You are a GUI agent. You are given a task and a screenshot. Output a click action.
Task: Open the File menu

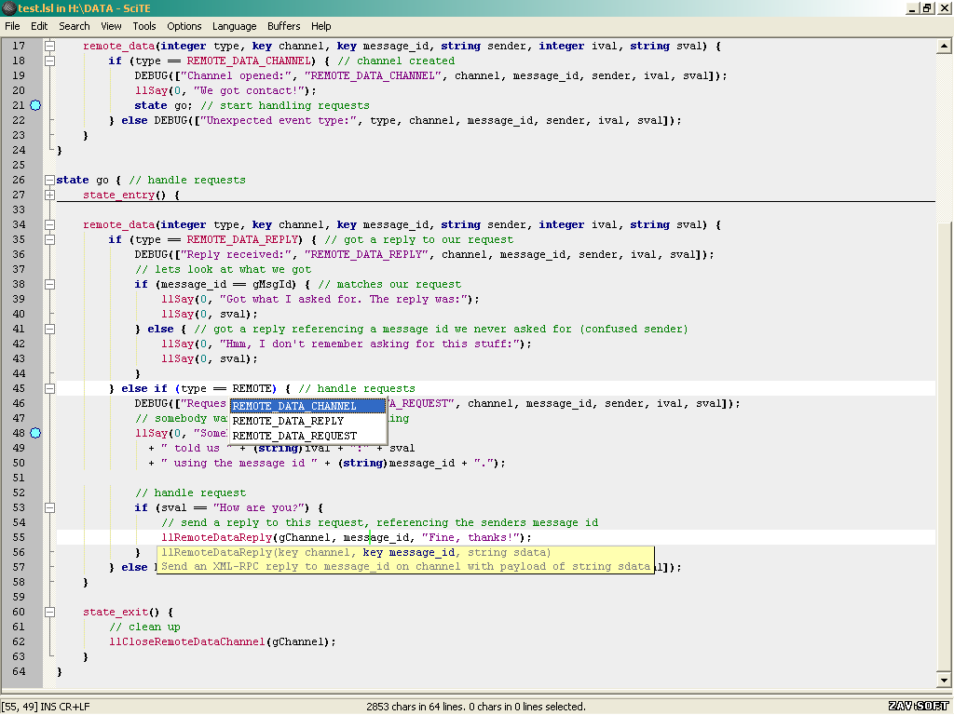tap(12, 26)
